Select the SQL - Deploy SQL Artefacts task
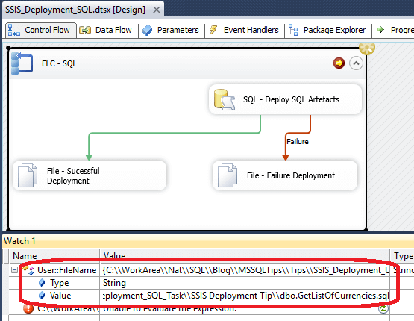The image size is (414, 321). click(x=285, y=99)
